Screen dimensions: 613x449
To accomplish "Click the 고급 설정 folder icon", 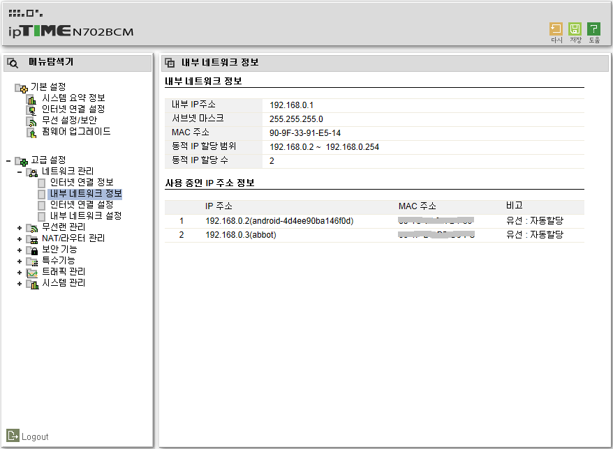I will point(21,161).
